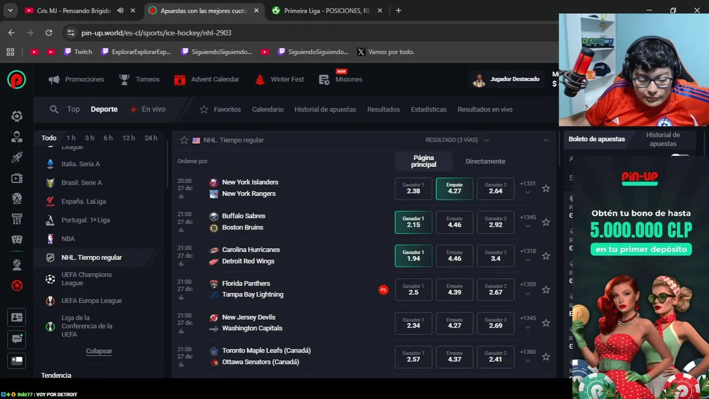Select Empate 4.39 Panthers vs Lightning
Screen dimensions: 709x399
tap(454, 290)
